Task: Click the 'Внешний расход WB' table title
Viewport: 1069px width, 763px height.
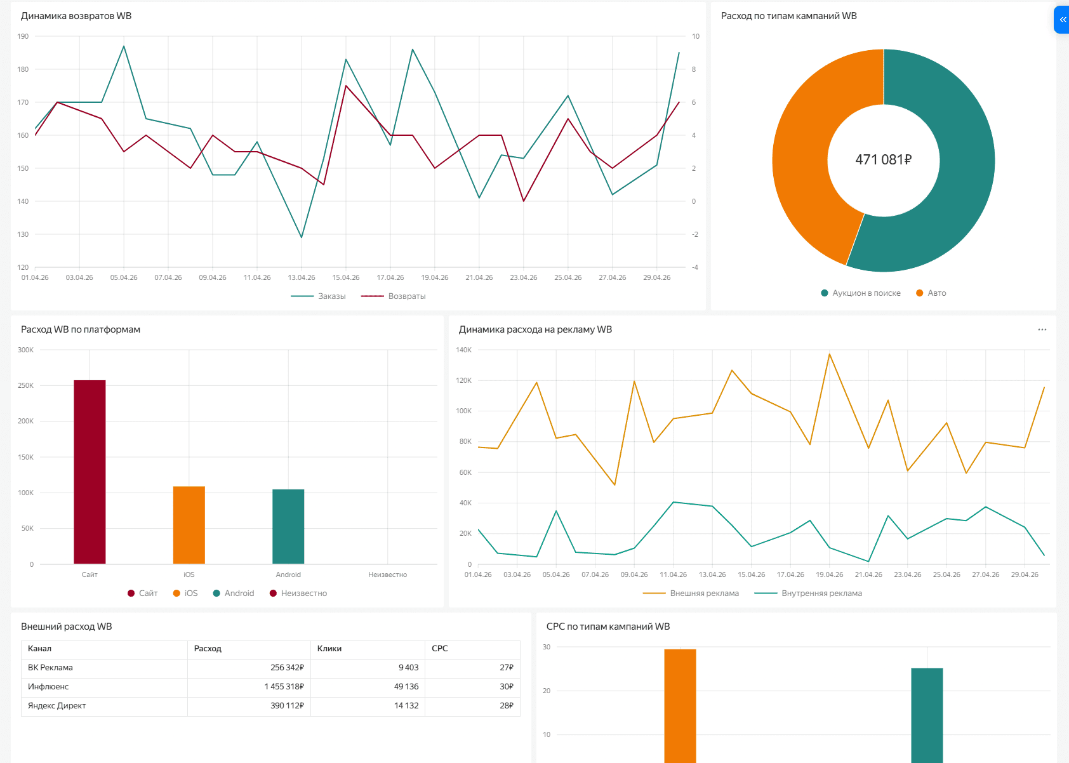Action: tap(67, 627)
